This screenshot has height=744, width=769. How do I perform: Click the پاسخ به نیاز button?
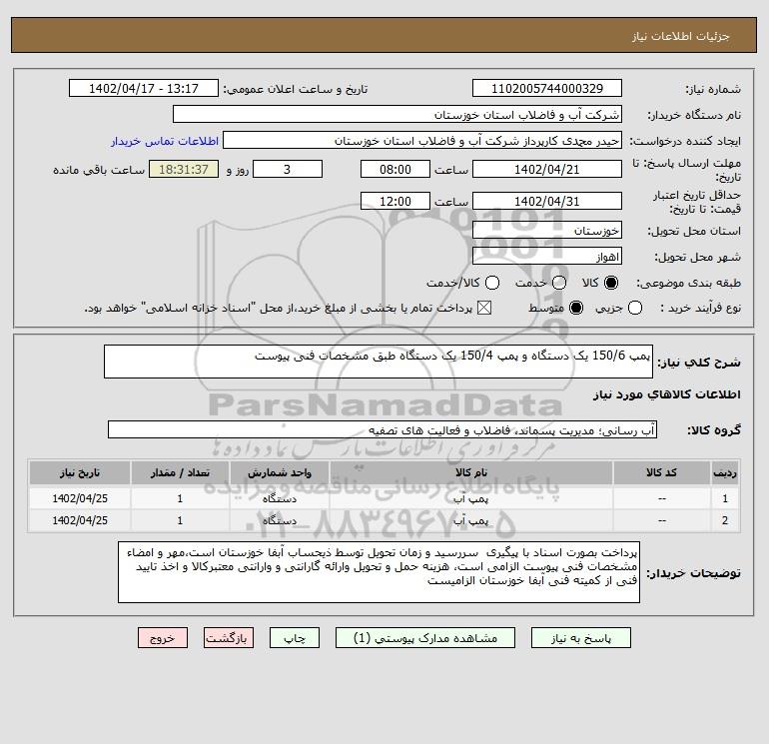(581, 638)
